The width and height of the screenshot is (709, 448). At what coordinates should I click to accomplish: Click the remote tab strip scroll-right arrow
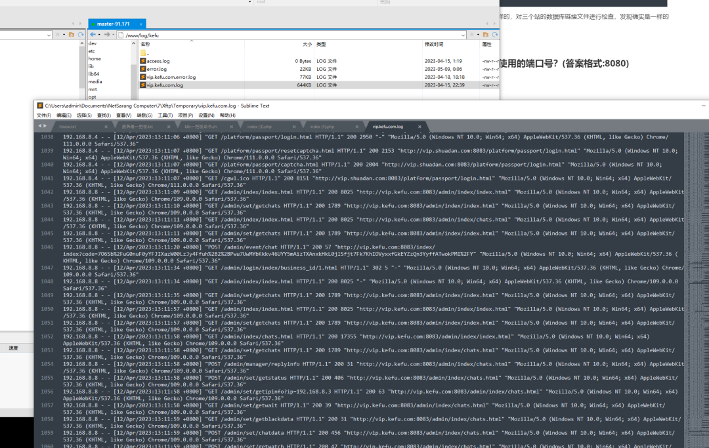(494, 24)
